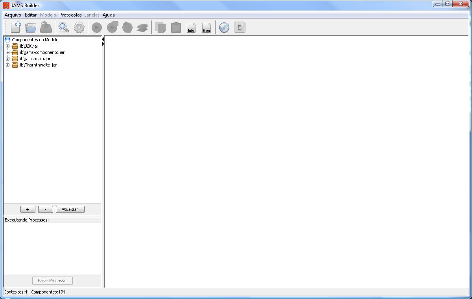The height and width of the screenshot is (299, 472).
Task: Click the plus (+) expand-all button
Action: 28,209
